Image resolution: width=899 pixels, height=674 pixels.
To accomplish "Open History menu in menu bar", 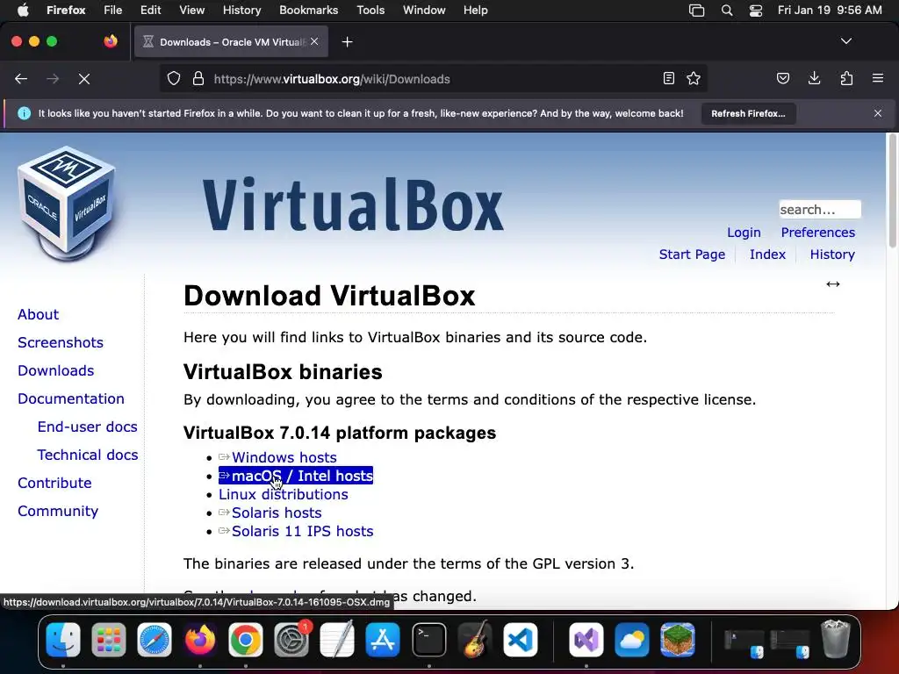I will [x=241, y=10].
